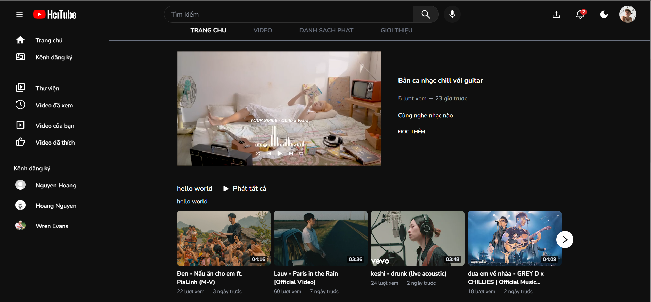The height and width of the screenshot is (302, 651).
Task: Click the Thư viện library icon
Action: pyautogui.click(x=20, y=88)
